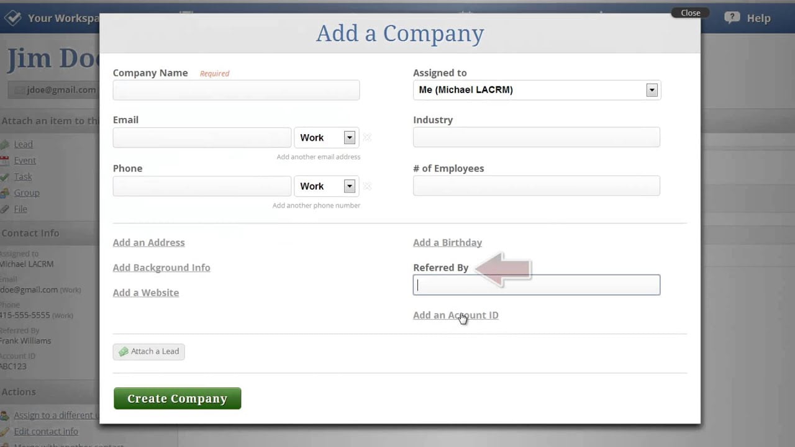
Task: Click the Group people icon in sidebar
Action: (x=5, y=193)
